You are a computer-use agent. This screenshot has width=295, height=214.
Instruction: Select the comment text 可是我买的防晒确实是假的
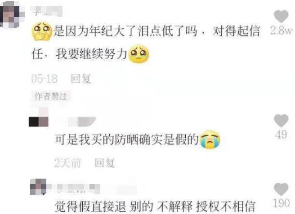(127, 140)
